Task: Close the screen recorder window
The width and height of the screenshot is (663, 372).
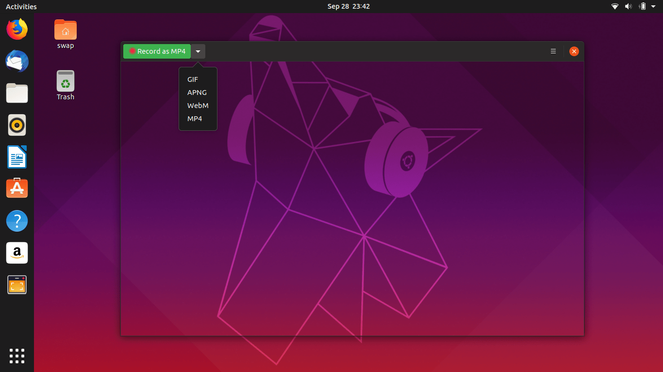Action: (x=574, y=51)
